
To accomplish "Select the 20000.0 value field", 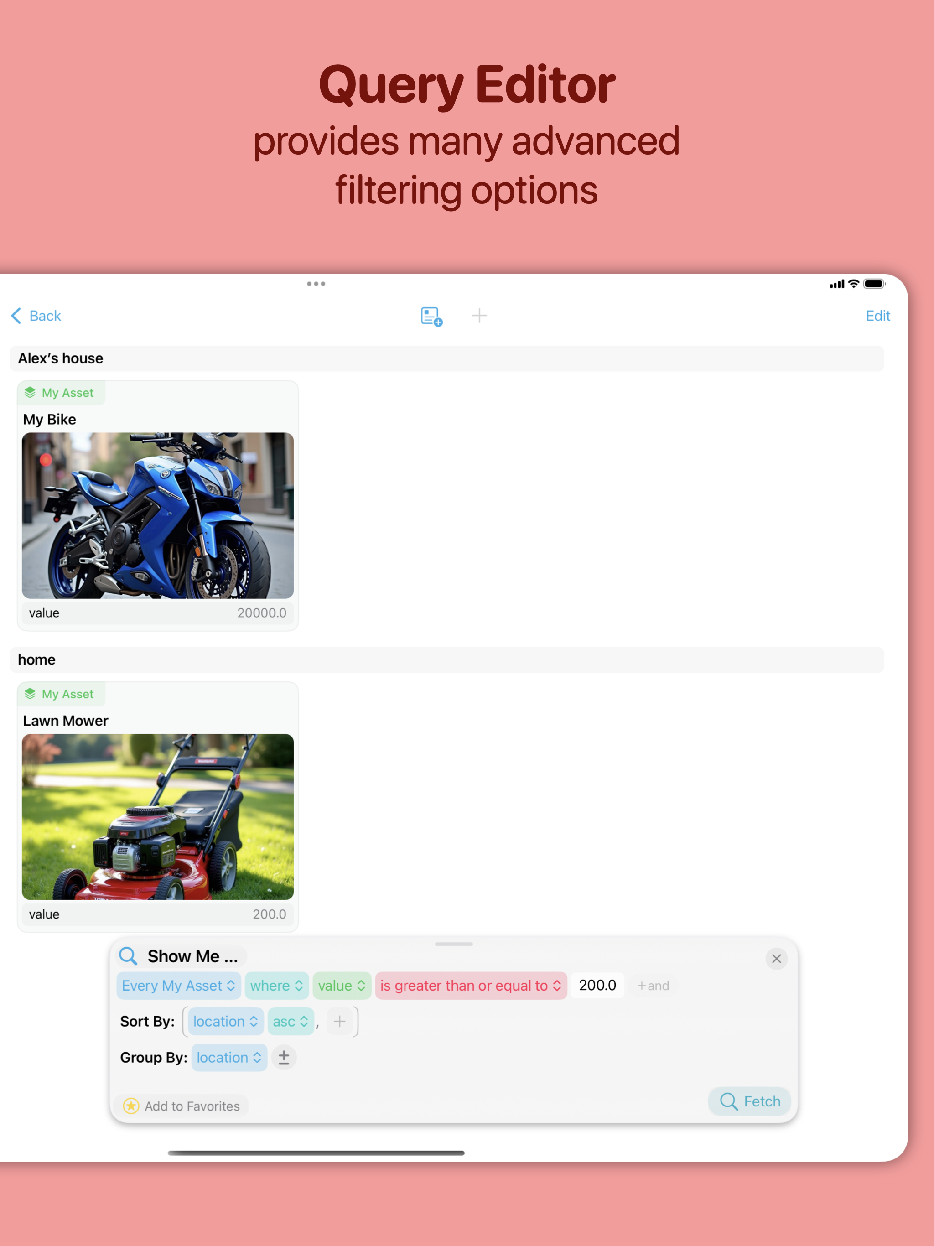I will (158, 613).
